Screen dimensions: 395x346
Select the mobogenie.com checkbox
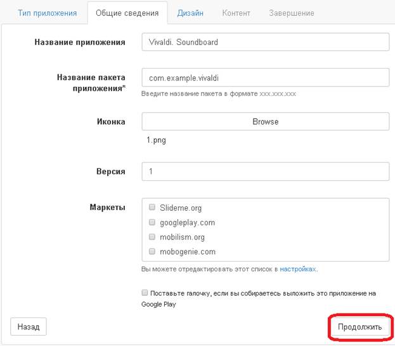[152, 251]
